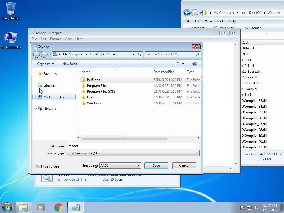Click the refresh button beside address bar
Image resolution: width=284 pixels, height=213 pixels.
[x=140, y=54]
